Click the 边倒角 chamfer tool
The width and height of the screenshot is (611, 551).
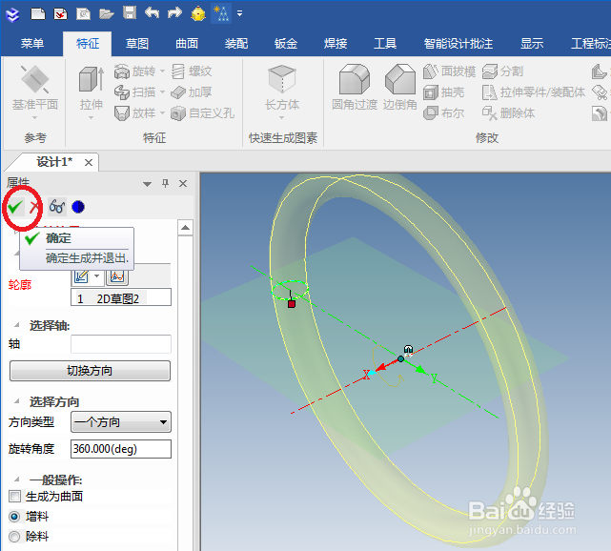click(x=400, y=87)
